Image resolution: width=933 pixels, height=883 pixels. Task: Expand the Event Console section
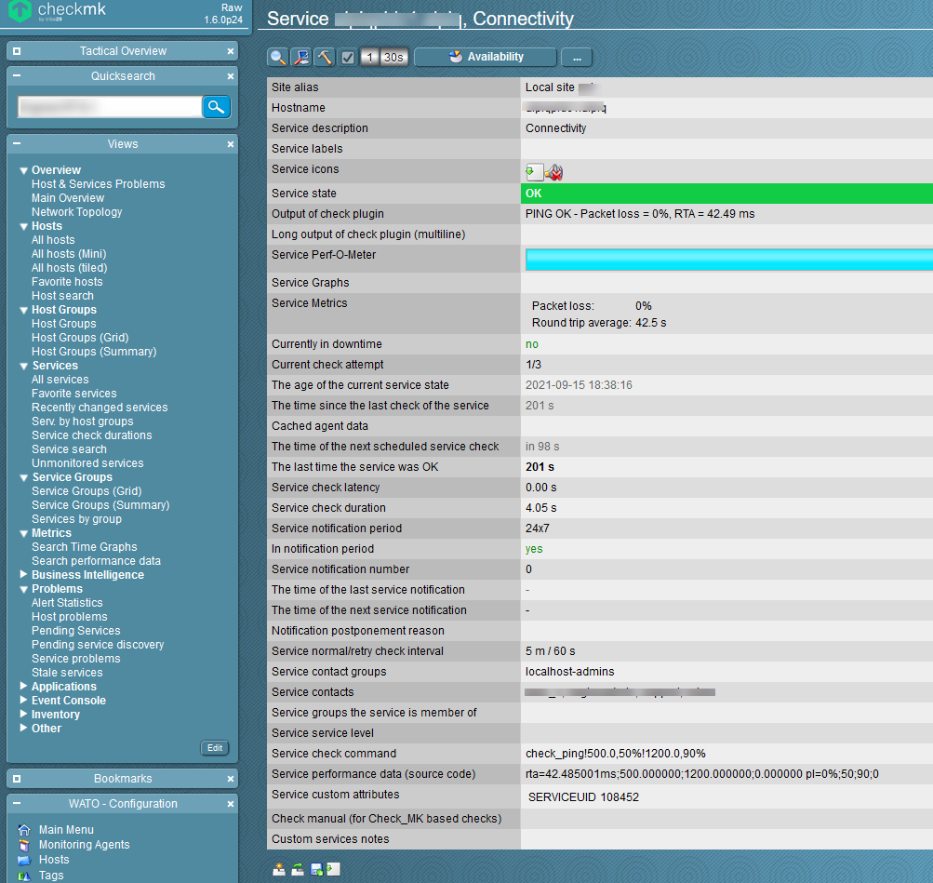(x=24, y=701)
